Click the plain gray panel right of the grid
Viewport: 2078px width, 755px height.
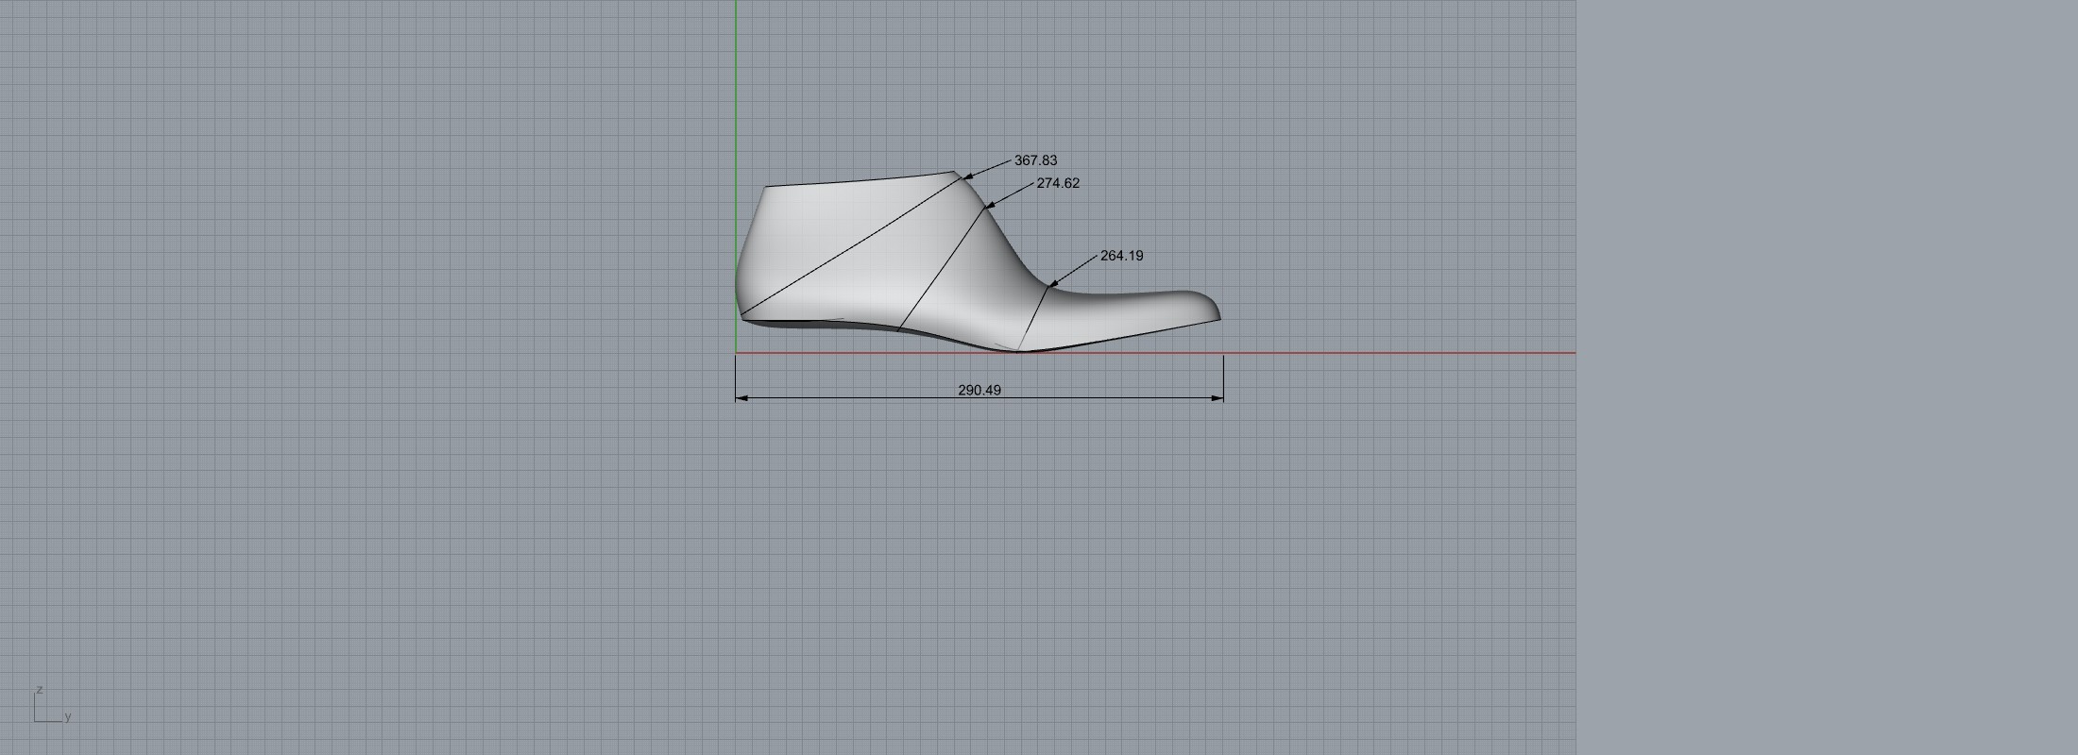click(1823, 377)
